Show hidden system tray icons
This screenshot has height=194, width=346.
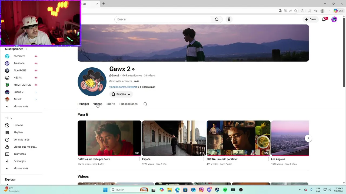300,190
